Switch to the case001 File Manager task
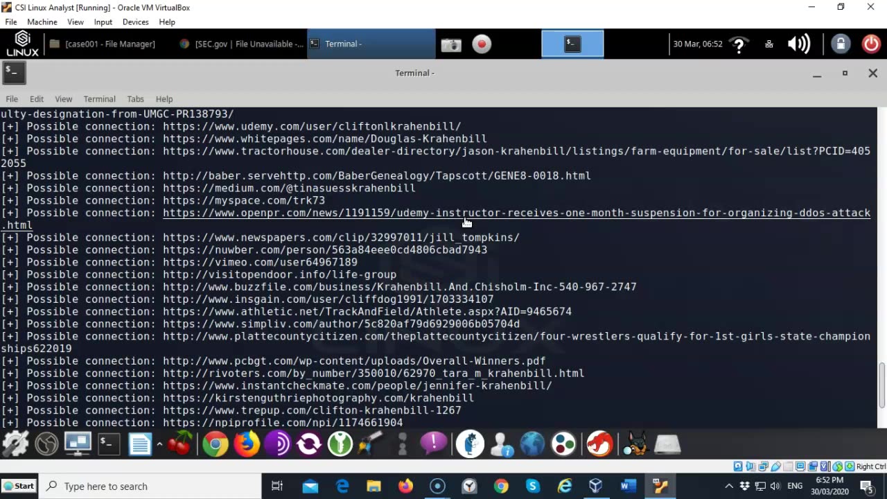The height and width of the screenshot is (499, 887). (x=103, y=44)
